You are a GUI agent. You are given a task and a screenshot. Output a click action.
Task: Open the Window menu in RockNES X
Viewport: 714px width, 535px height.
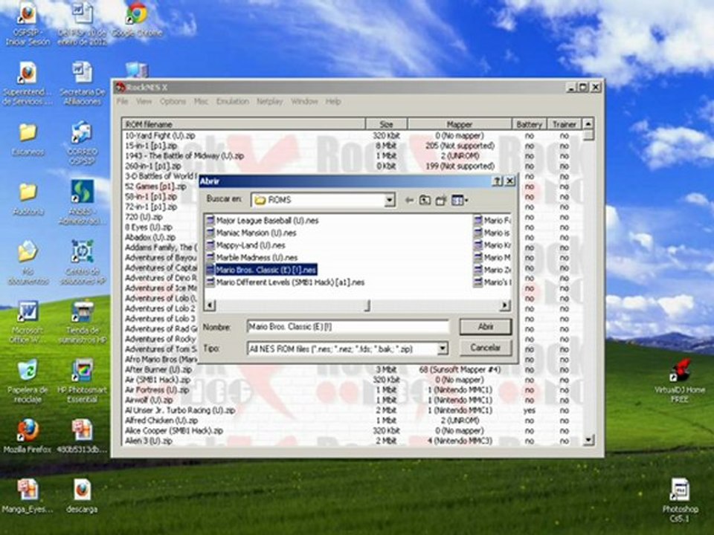tap(303, 102)
